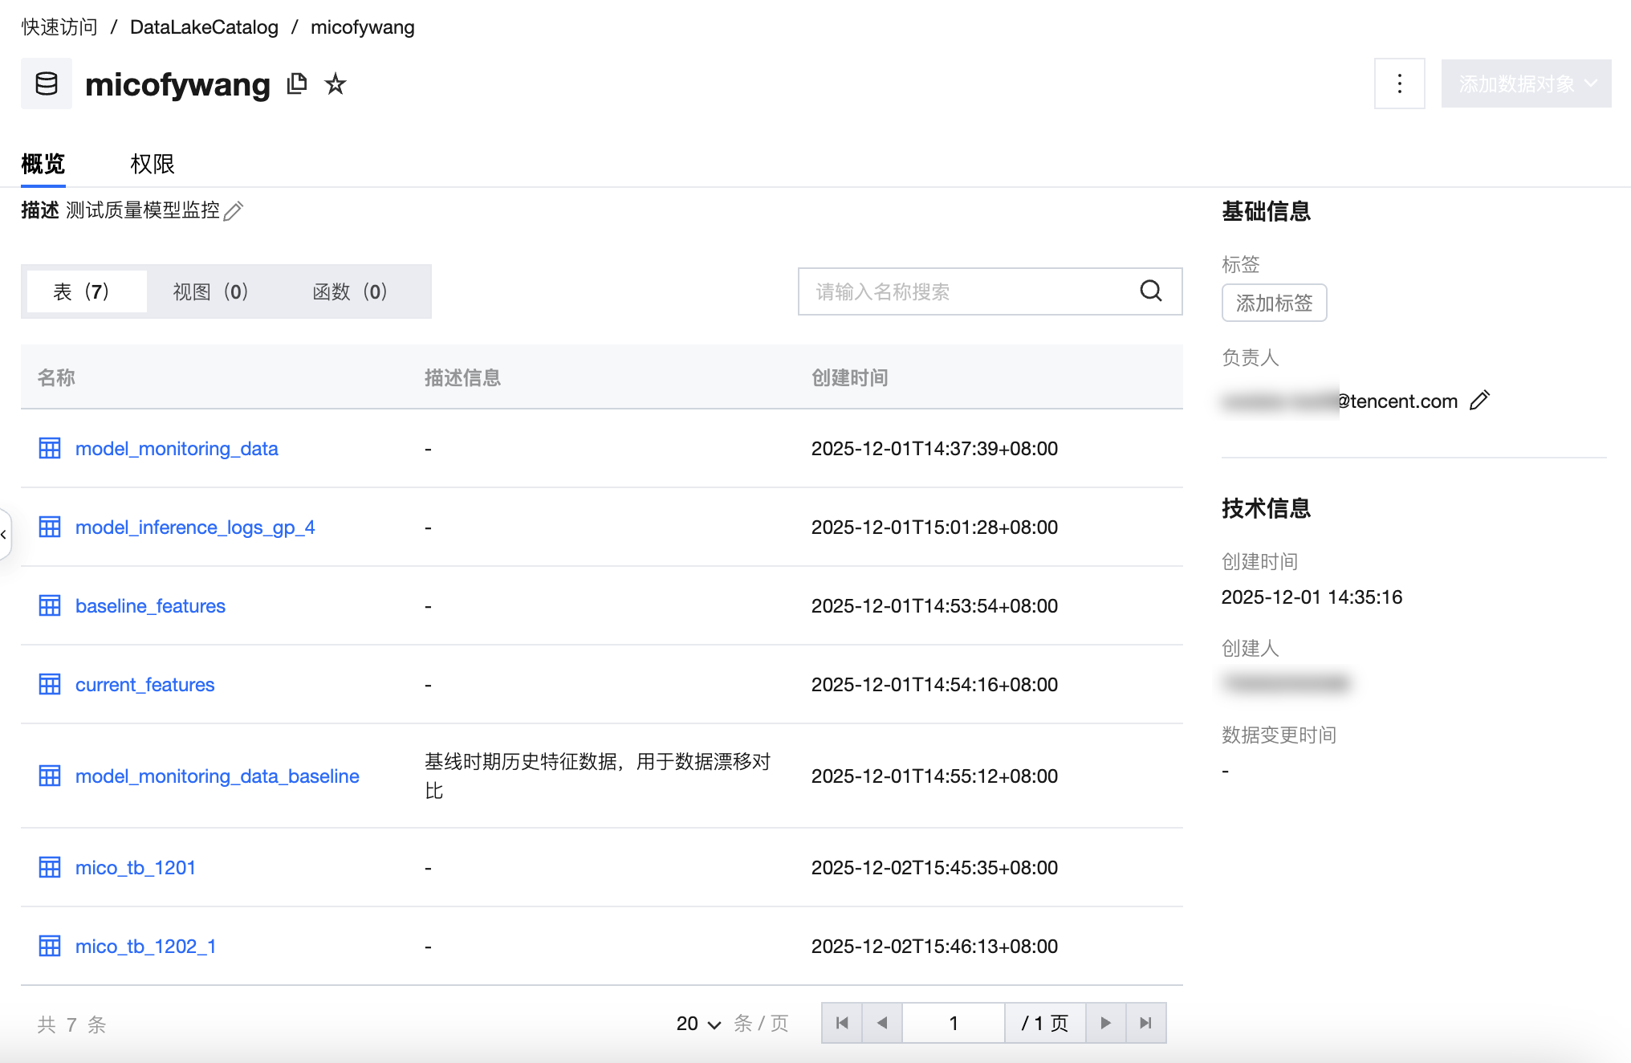This screenshot has width=1631, height=1063.
Task: Open the three-dot more options menu
Action: click(1399, 83)
